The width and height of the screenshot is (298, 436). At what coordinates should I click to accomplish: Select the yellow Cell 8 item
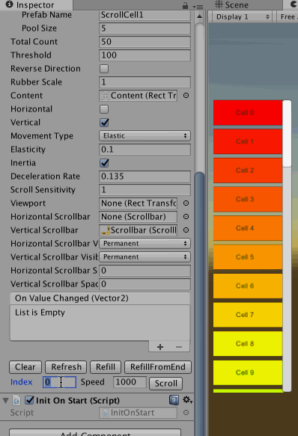click(248, 344)
